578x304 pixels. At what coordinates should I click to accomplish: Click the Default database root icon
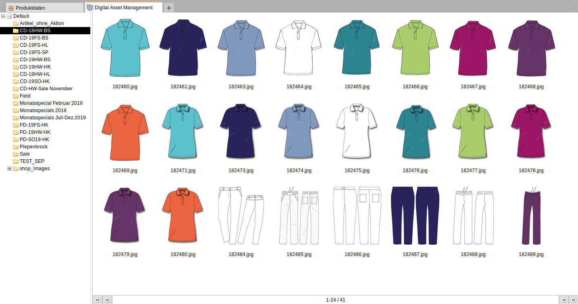[x=9, y=16]
